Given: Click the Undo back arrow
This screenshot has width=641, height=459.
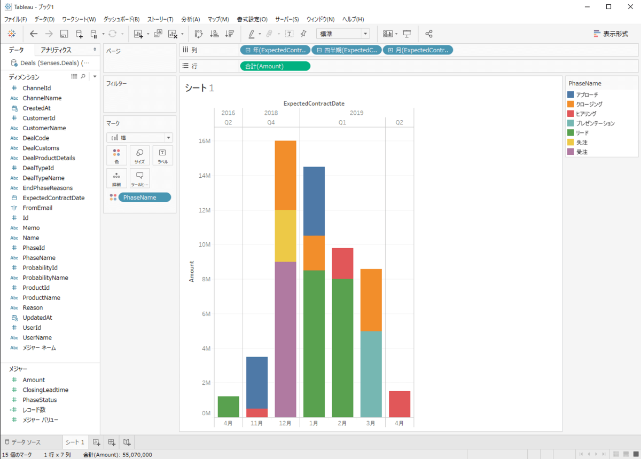Looking at the screenshot, I should click(34, 34).
